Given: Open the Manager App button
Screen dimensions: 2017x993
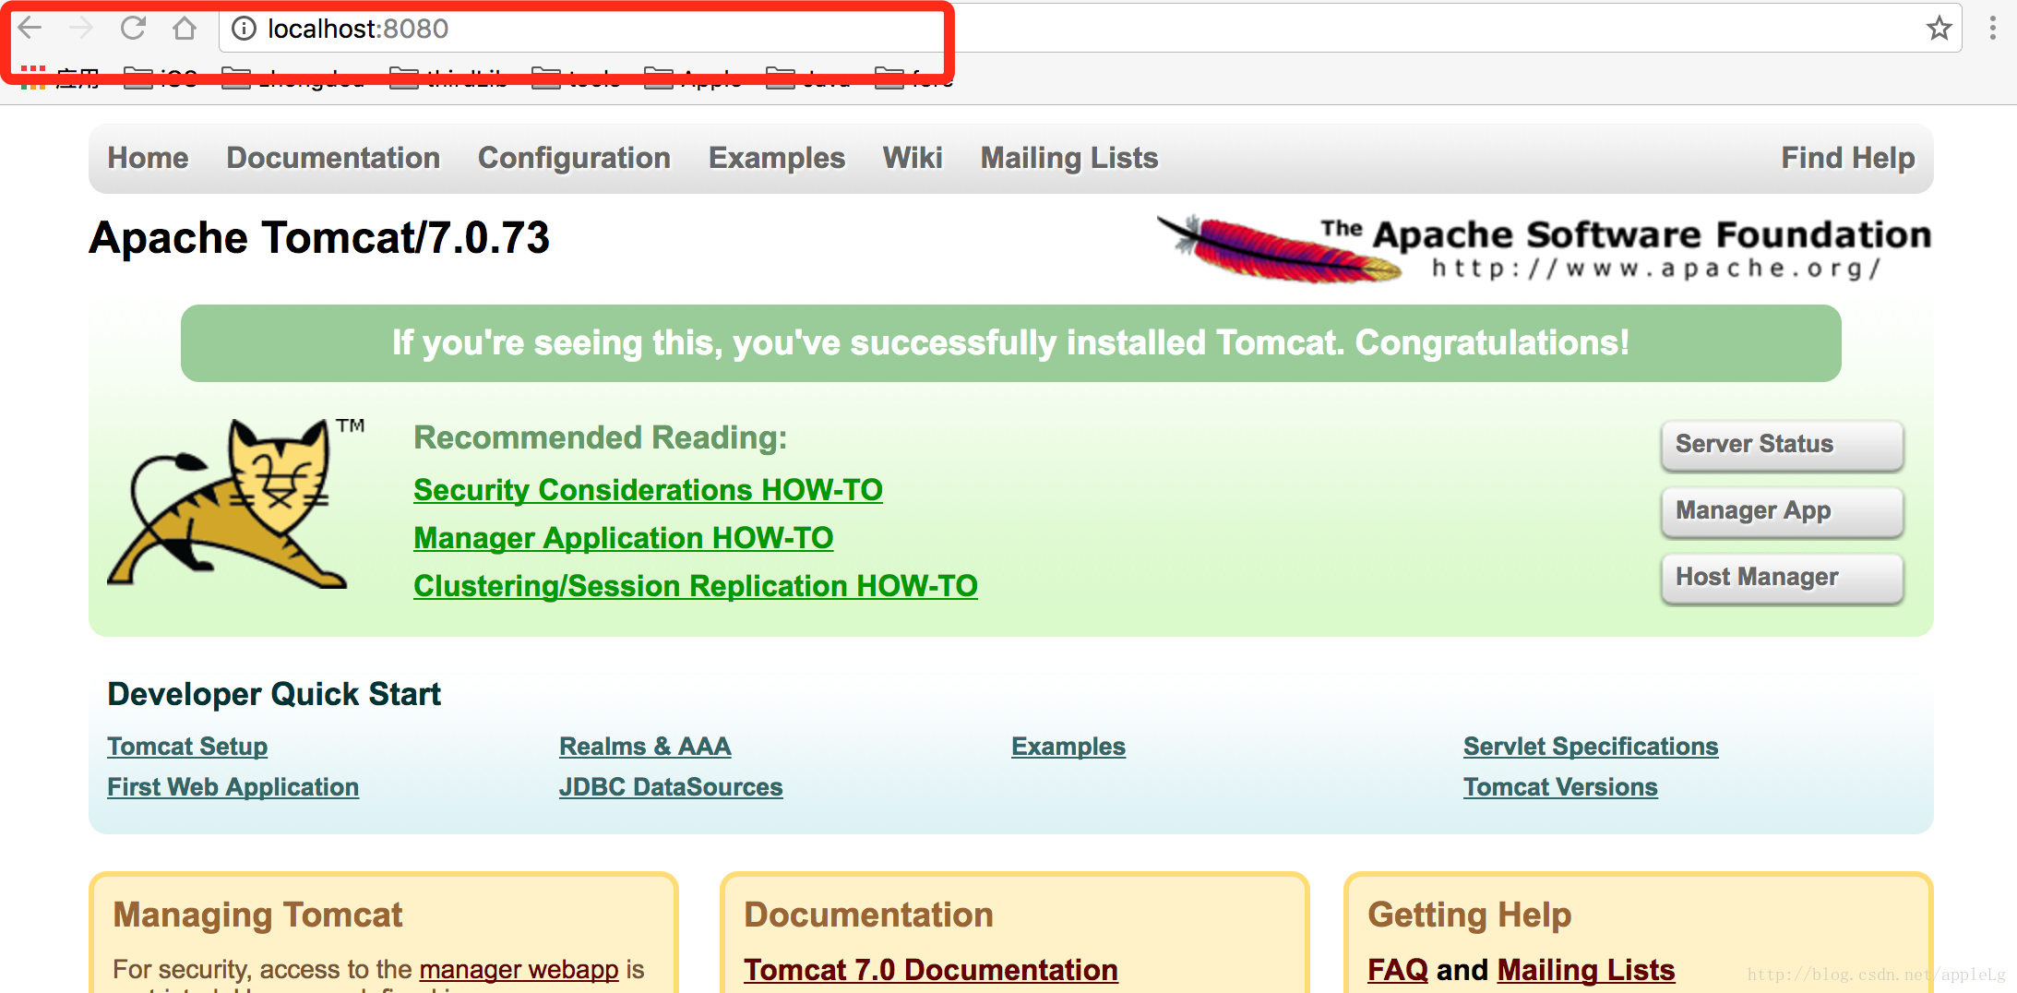Looking at the screenshot, I should click(x=1782, y=511).
